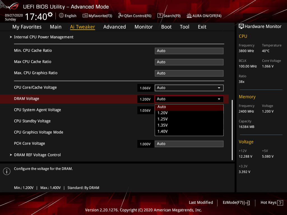This screenshot has width=287, height=215.
Task: Click the Min. CPU Cache Ratio field
Action: coord(189,51)
